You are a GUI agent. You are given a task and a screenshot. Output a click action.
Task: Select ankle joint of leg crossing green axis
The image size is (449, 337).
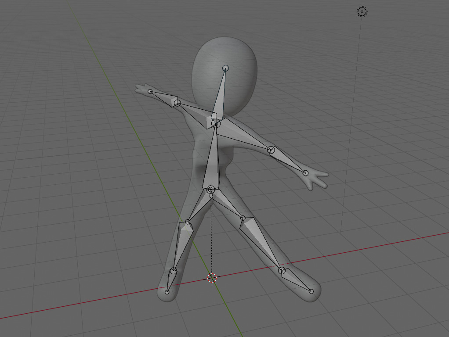point(173,270)
